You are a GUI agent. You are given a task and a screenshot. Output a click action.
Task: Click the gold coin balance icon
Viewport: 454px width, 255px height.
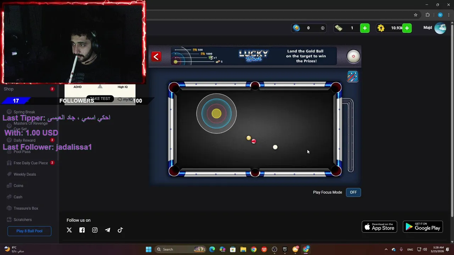pyautogui.click(x=381, y=28)
